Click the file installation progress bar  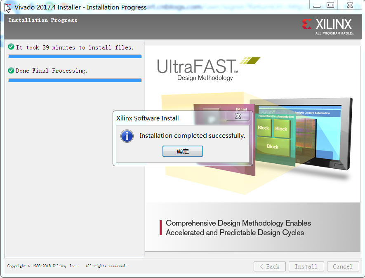75,57
